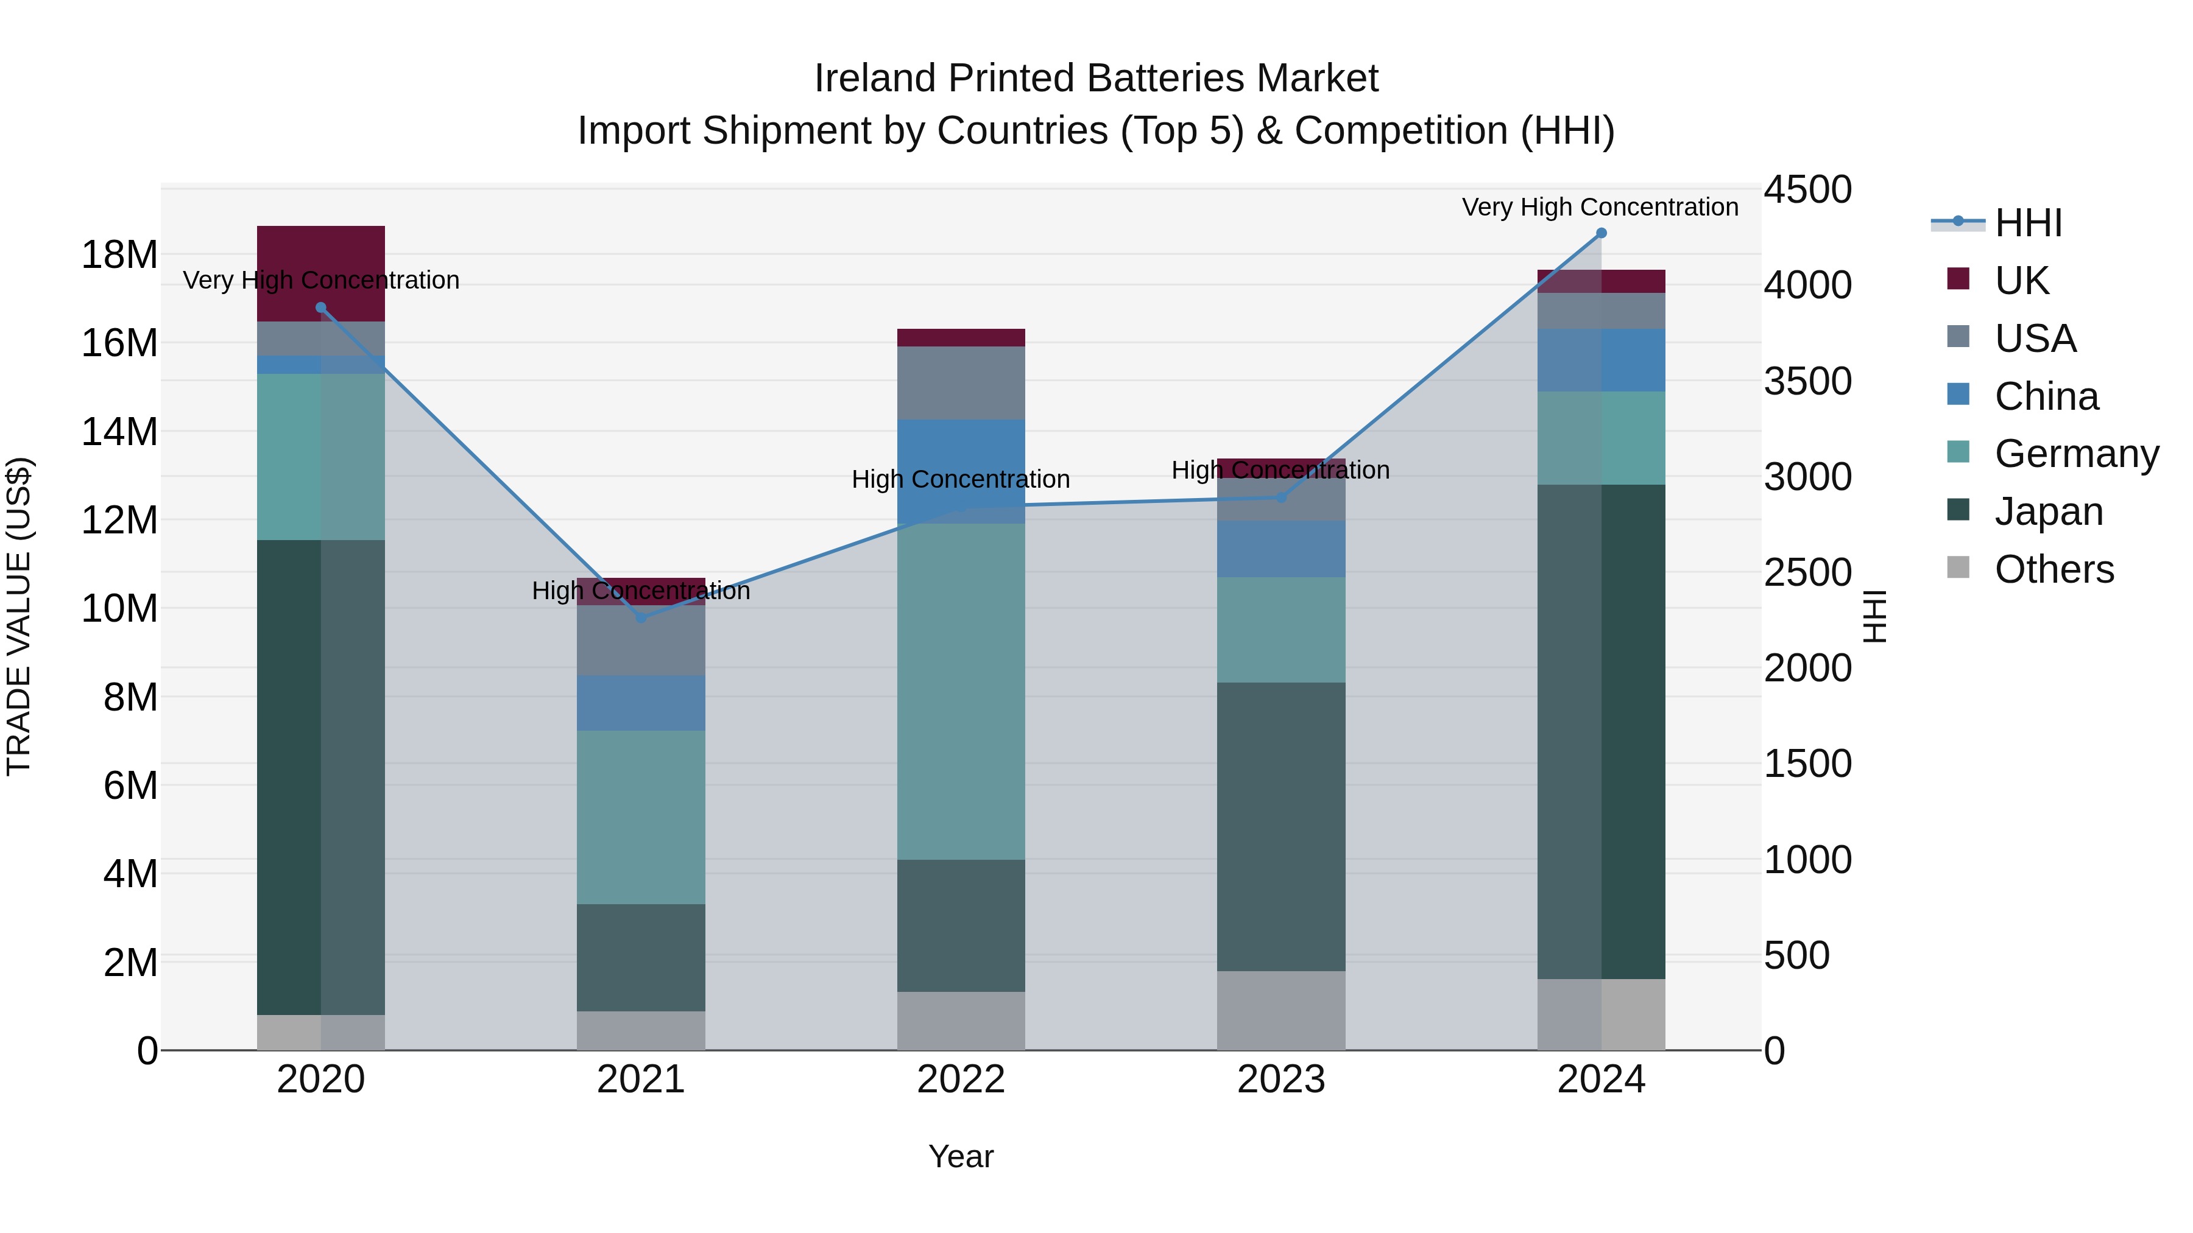The width and height of the screenshot is (2193, 1233).
Task: Click the USA slate legend swatch
Action: (x=1958, y=336)
